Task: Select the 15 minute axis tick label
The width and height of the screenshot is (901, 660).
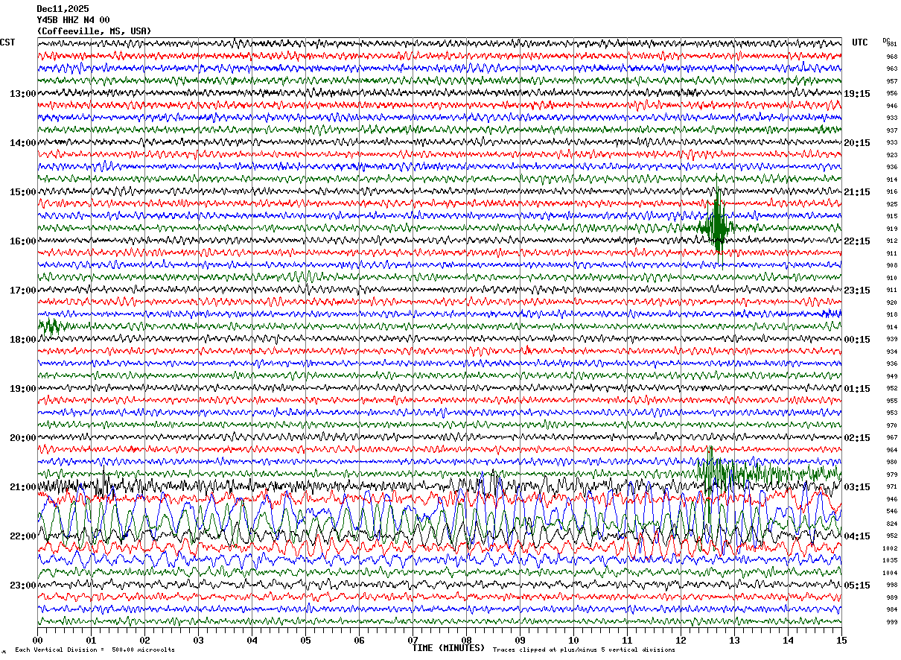Action: pos(841,640)
